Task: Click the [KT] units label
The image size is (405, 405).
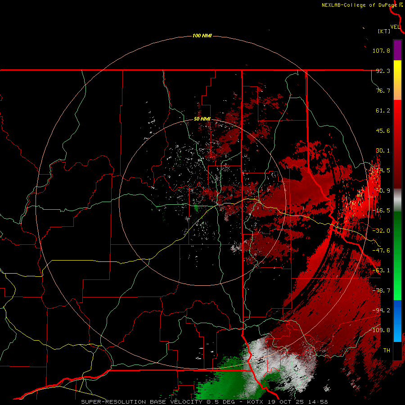Action: click(x=384, y=31)
